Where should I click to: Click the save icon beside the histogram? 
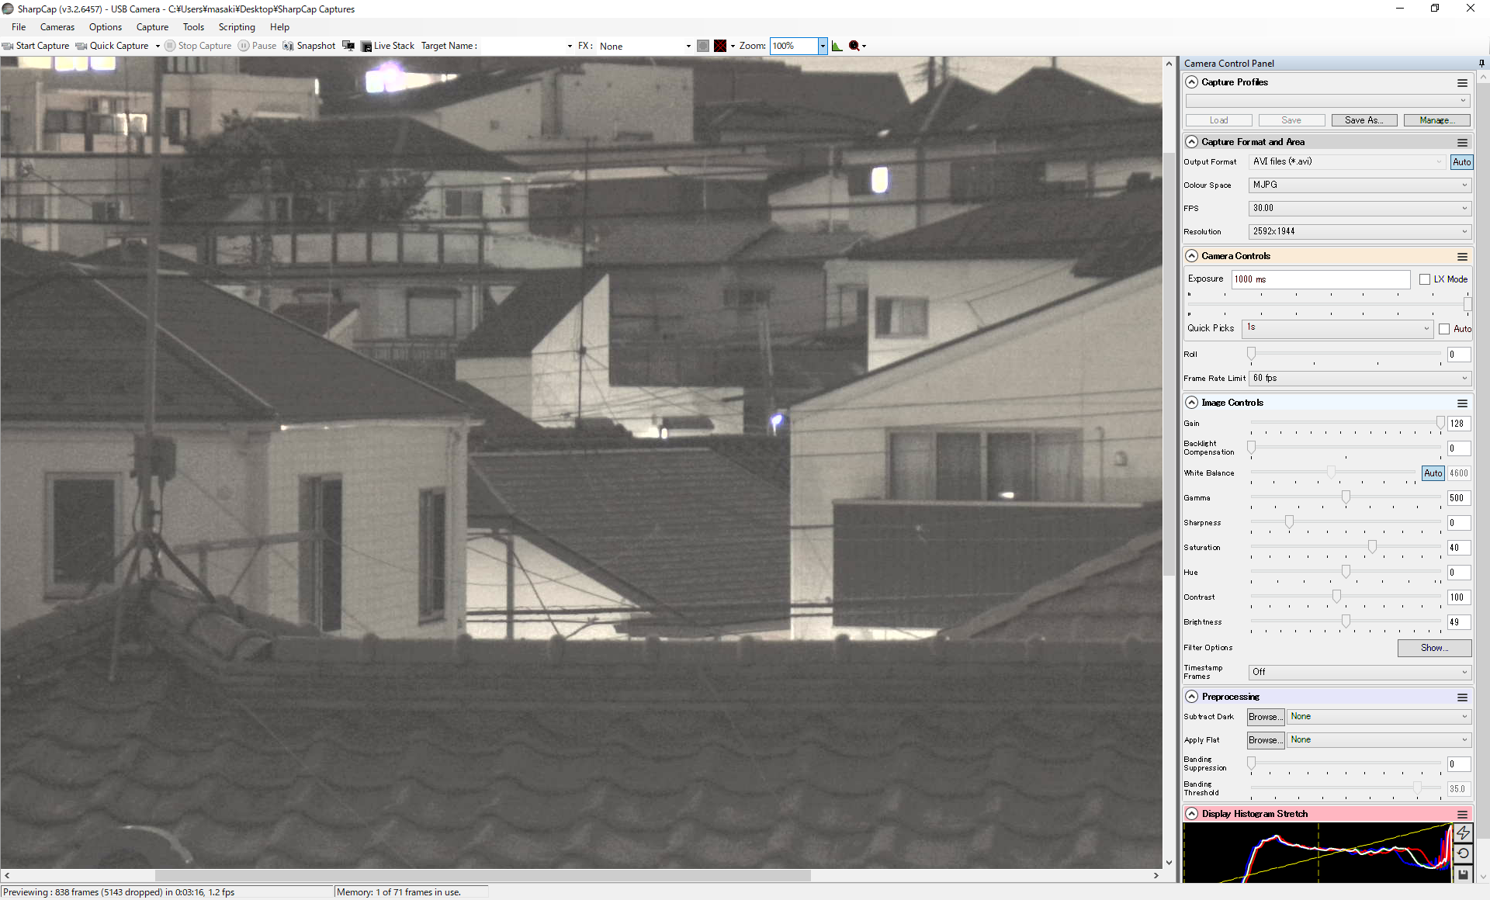pos(1463,874)
